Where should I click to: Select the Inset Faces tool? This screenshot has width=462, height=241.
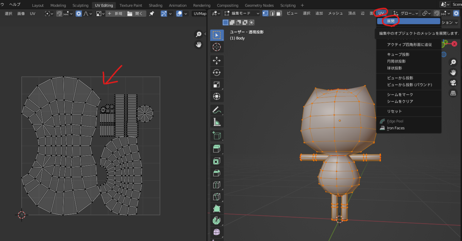pos(217,161)
